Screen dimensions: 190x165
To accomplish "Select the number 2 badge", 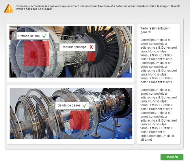I will pyautogui.click(x=57, y=47).
